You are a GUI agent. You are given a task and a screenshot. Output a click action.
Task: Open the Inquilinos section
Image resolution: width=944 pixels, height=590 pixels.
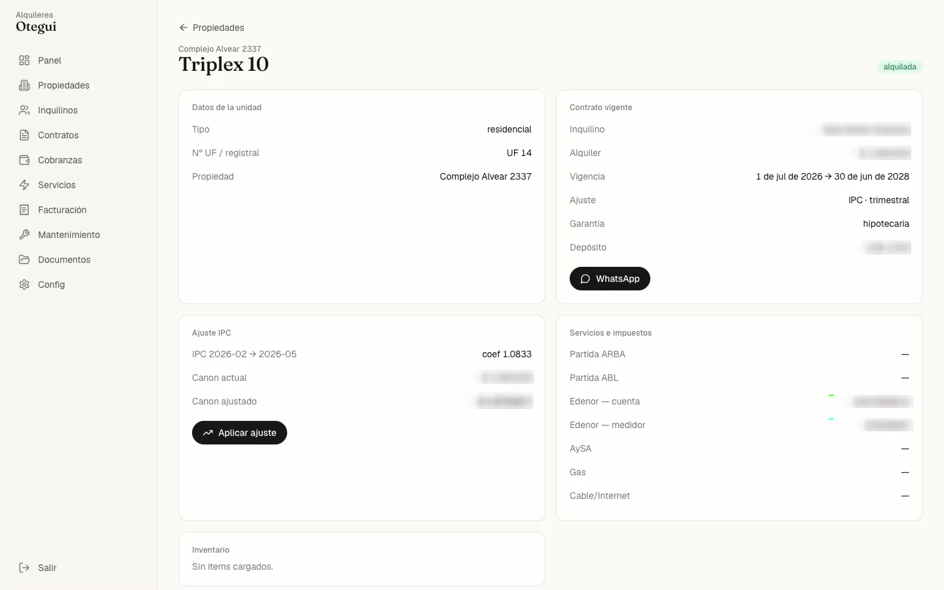tap(79, 110)
